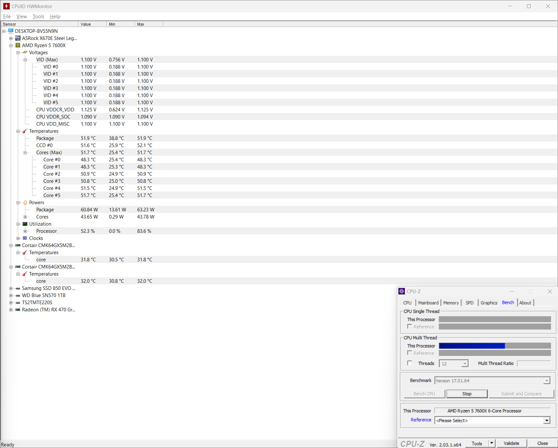Screen dimensions: 558x448
Task: Expand the Processor utilization node
Action: tap(25, 231)
